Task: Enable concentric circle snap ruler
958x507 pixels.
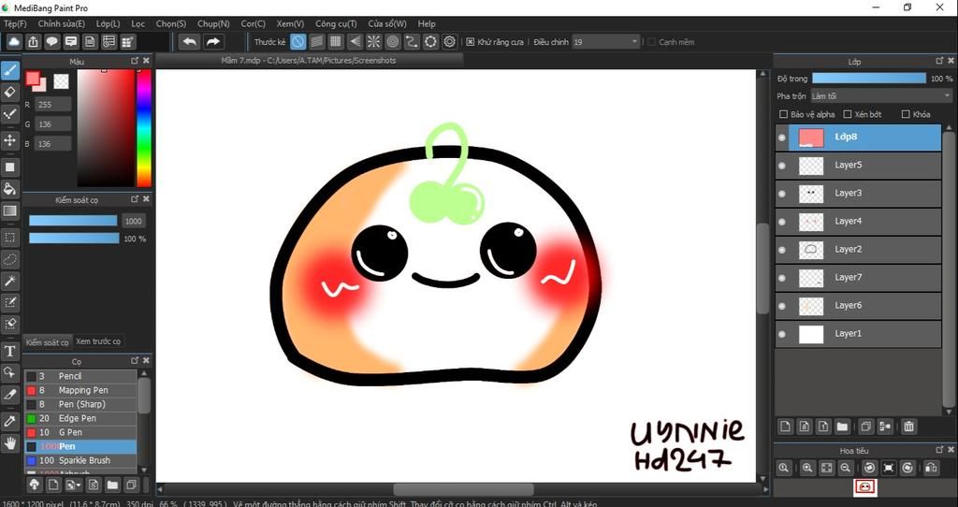Action: 393,41
